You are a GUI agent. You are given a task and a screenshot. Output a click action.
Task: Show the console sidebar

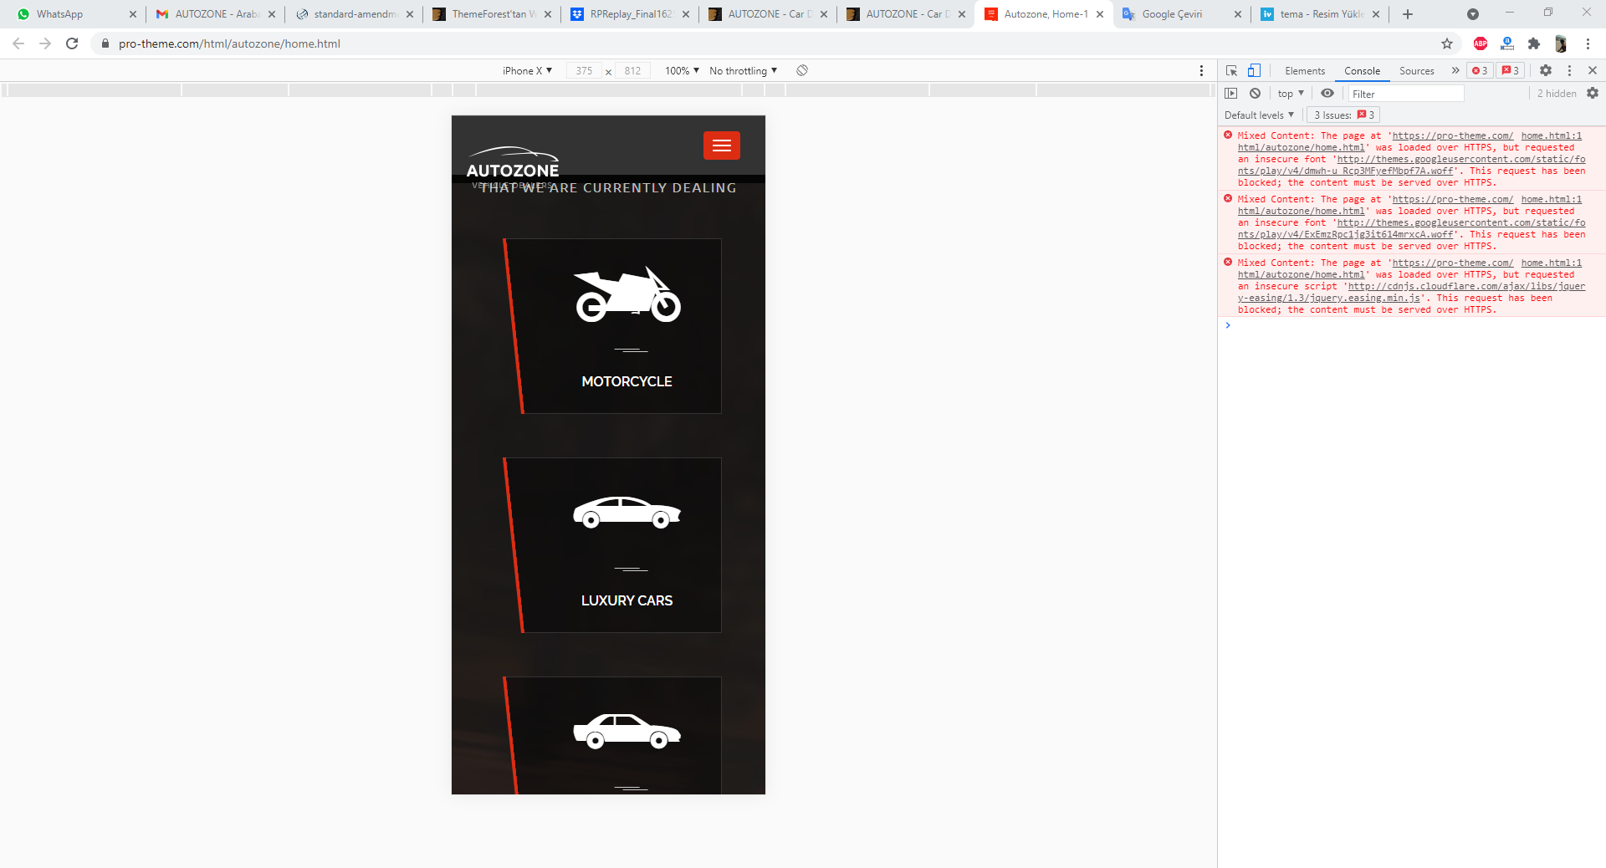[x=1231, y=94]
